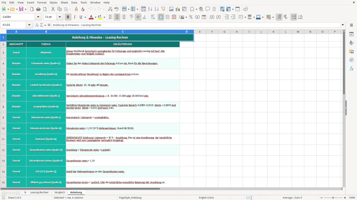Toggle Wrap Text button
This screenshot has height=200, width=357.
tap(153, 17)
